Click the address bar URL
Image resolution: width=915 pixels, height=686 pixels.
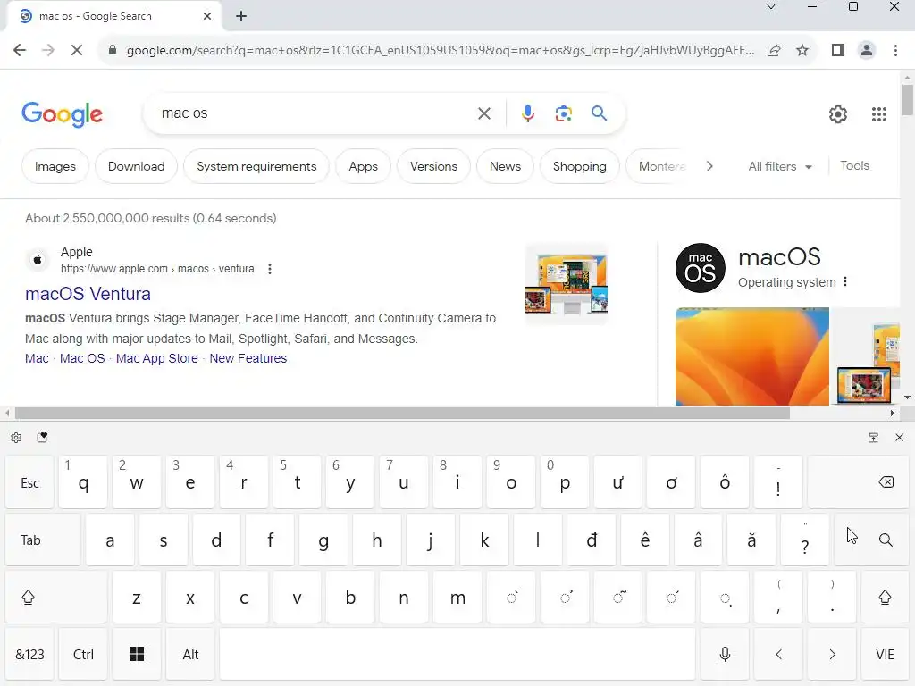[x=441, y=50]
